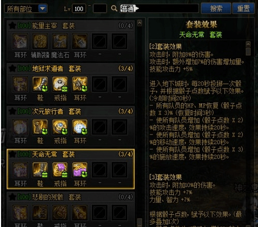The width and height of the screenshot is (258, 227).
Task: Select the purple ring icon in 天命无常 set
Action: tap(60, 170)
